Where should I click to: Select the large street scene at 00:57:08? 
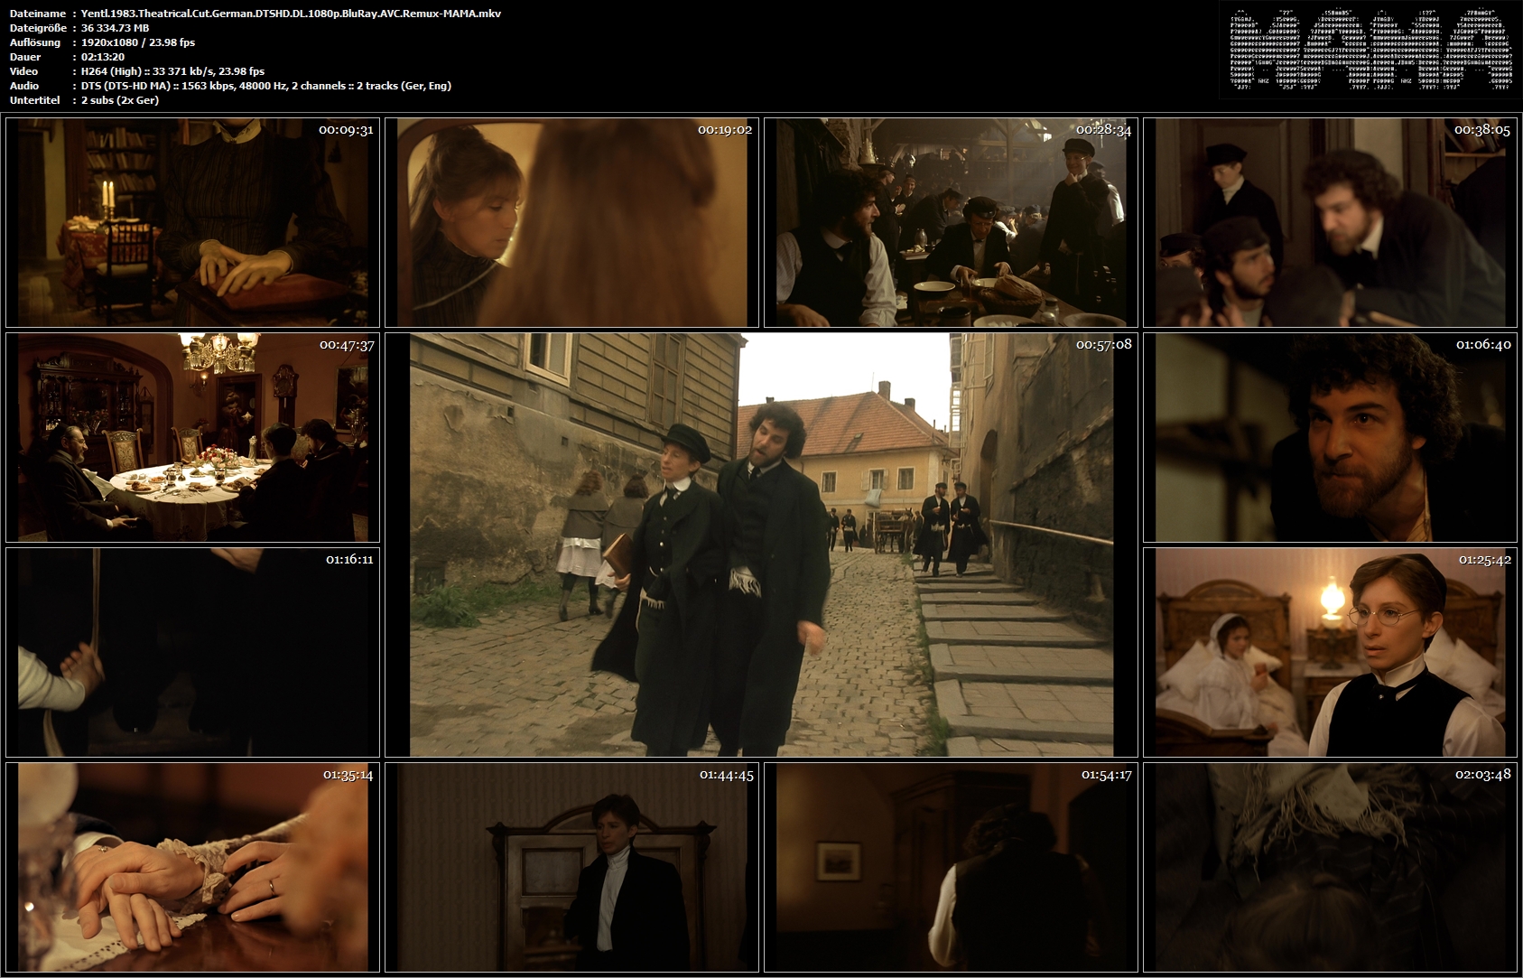pos(761,545)
